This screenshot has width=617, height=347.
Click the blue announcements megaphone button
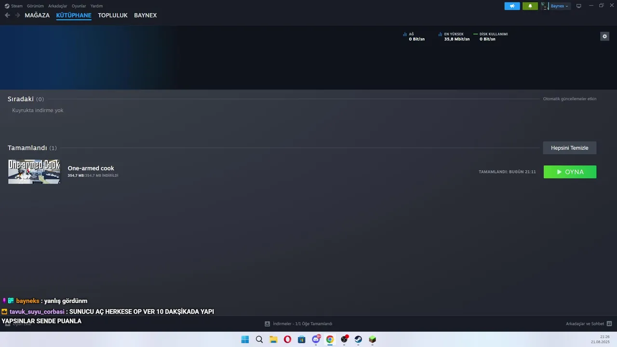click(x=512, y=6)
